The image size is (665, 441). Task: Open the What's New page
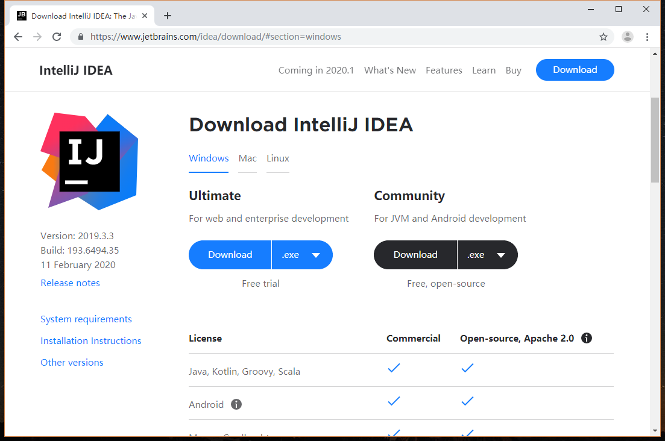pyautogui.click(x=390, y=70)
